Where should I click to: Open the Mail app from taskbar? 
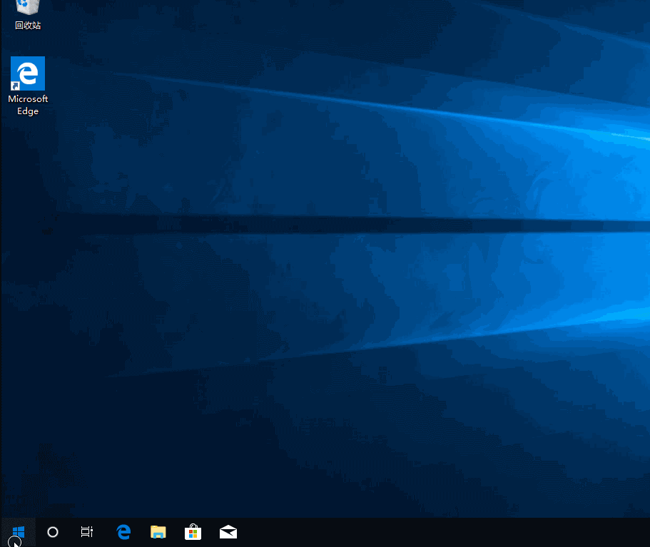tap(228, 531)
